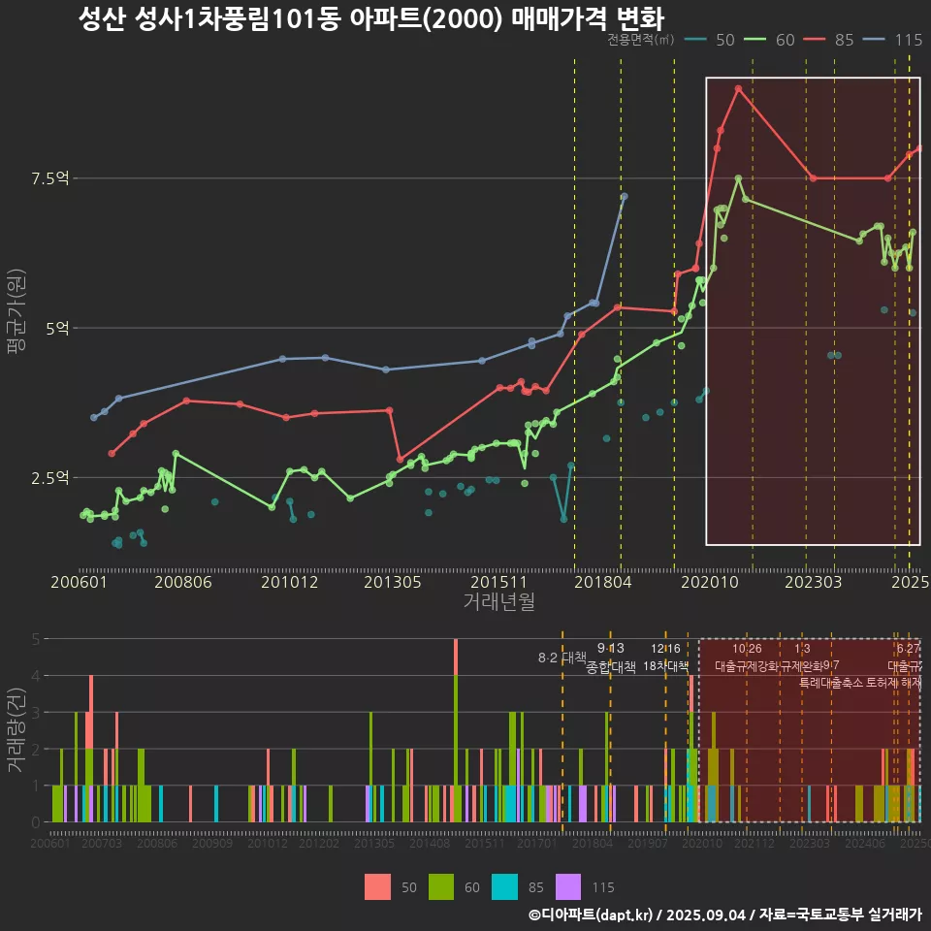
Task: Click the 201511 x-axis label on price chart
Action: (x=498, y=582)
